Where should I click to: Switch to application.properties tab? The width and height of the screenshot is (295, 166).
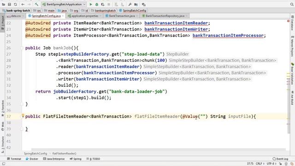85,16
